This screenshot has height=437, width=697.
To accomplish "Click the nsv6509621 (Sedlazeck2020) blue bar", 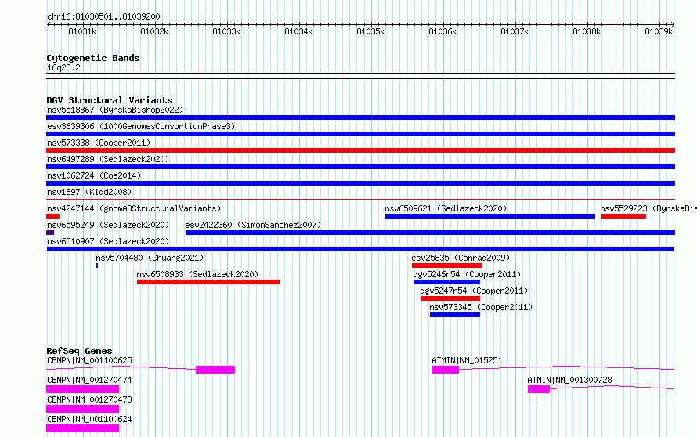I will 489,216.
